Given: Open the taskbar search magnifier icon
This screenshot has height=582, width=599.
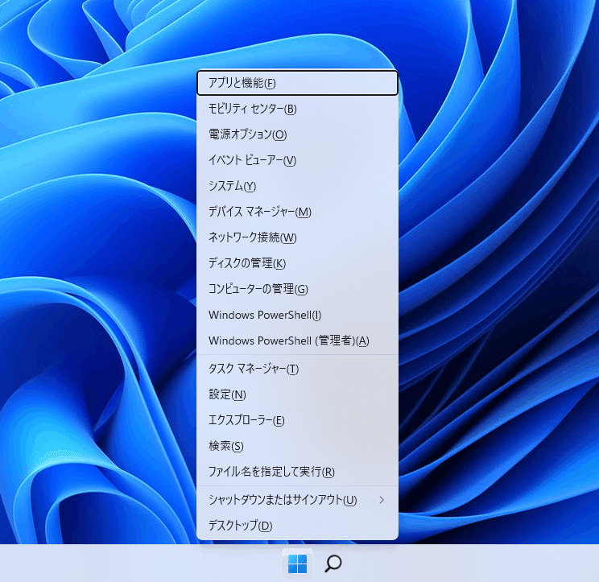Looking at the screenshot, I should coord(333,563).
